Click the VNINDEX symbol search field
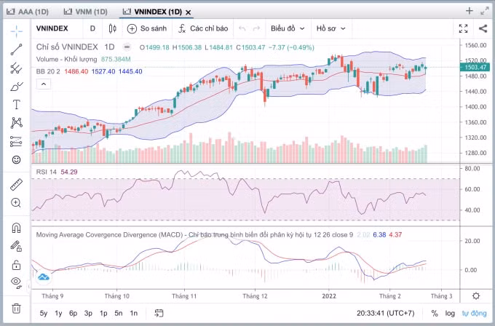495x326 pixels. click(52, 28)
